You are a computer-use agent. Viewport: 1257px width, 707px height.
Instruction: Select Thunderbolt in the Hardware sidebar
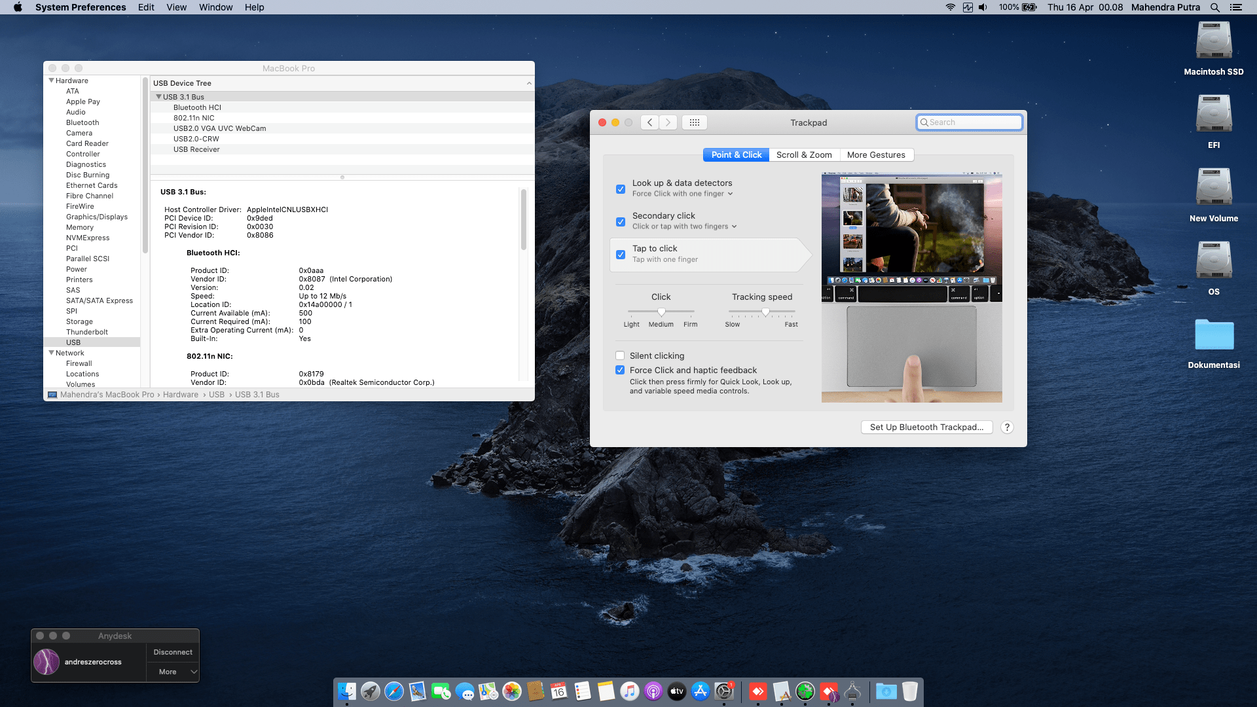coord(87,332)
